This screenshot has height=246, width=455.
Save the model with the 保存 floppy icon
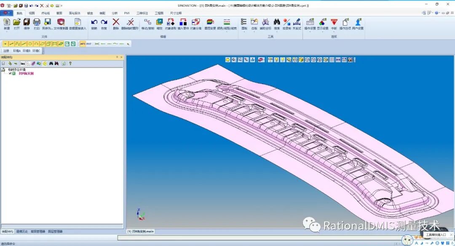coord(27,22)
